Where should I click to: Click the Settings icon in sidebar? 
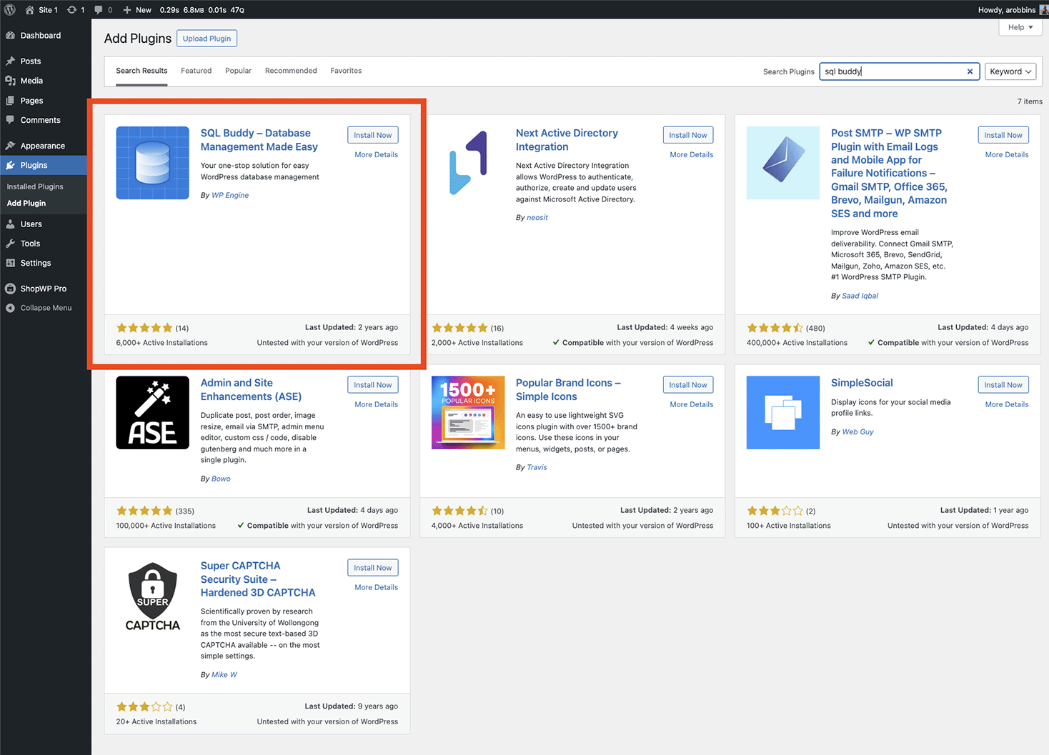11,263
